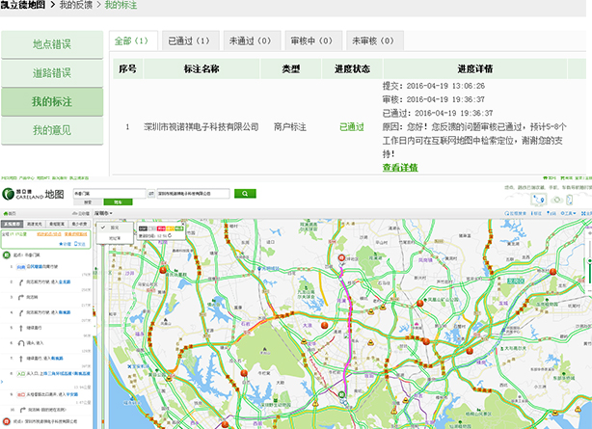
Task: Open the 地点错误 feedback category
Action: (52, 44)
